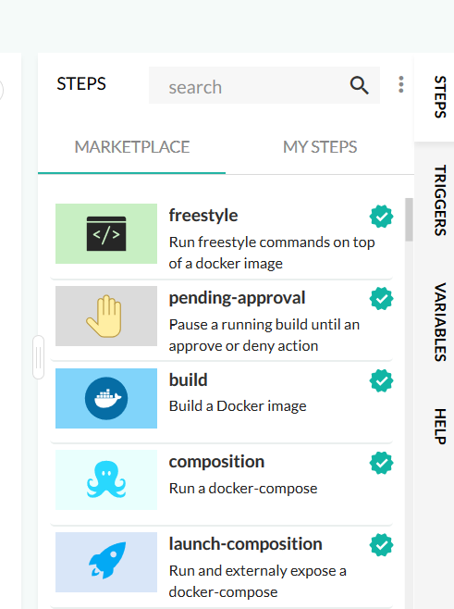Open the HELP side panel tab

point(440,426)
